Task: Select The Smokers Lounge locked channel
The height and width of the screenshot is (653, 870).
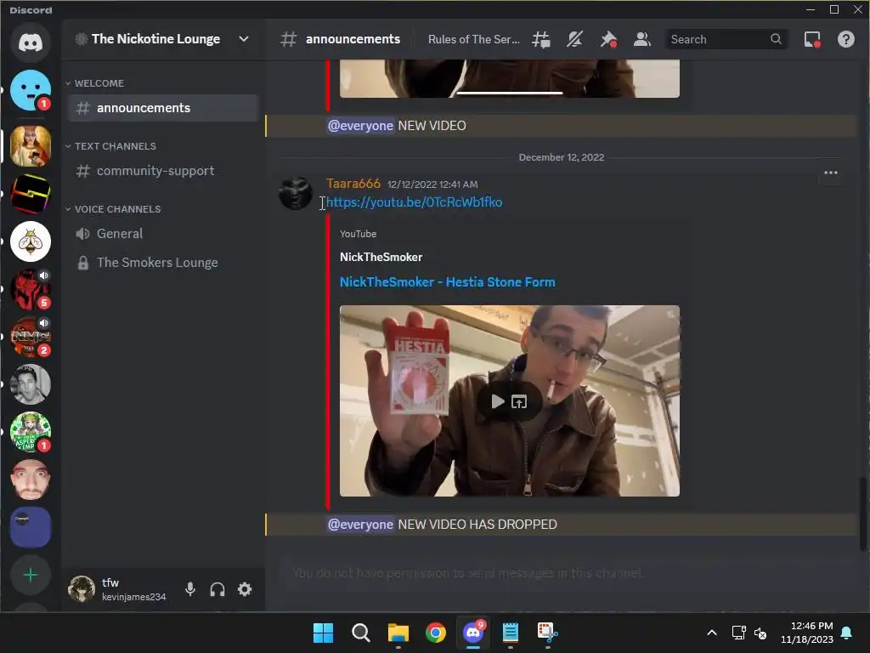Action: pyautogui.click(x=163, y=263)
